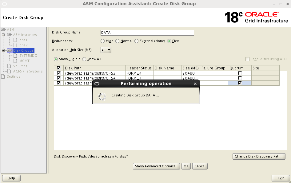Click Show Advanced Options button

pyautogui.click(x=156, y=166)
